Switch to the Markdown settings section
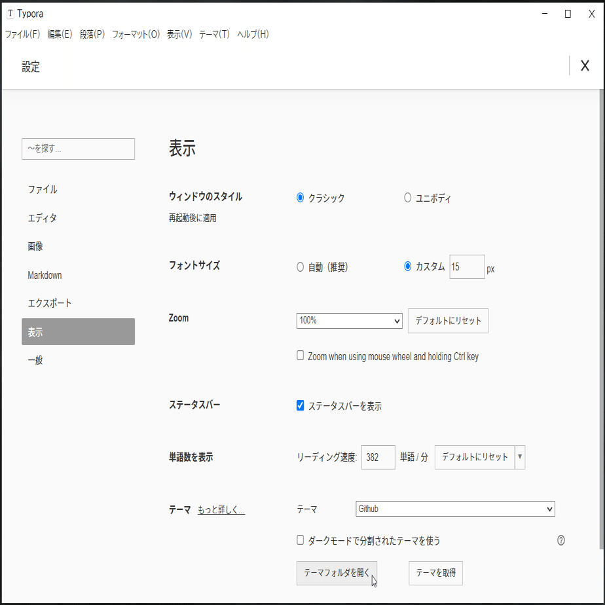Image resolution: width=605 pixels, height=605 pixels. (x=45, y=275)
